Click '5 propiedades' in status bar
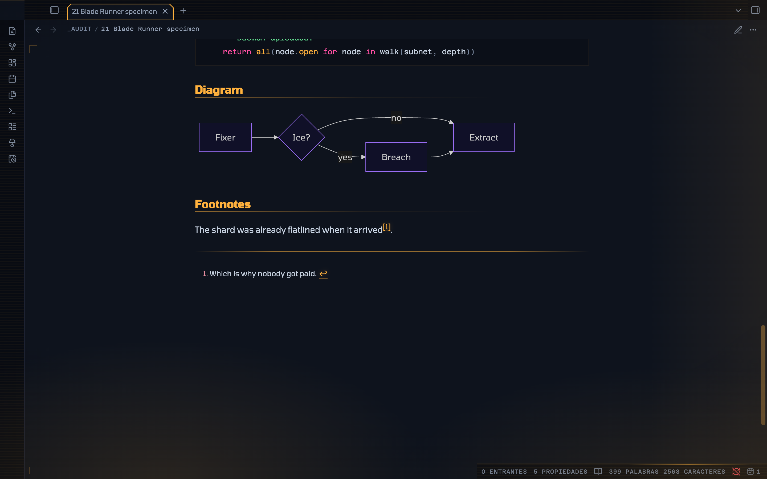This screenshot has height=479, width=767. tap(560, 472)
